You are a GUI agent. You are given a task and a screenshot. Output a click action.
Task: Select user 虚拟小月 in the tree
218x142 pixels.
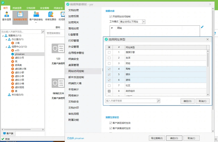19,58
